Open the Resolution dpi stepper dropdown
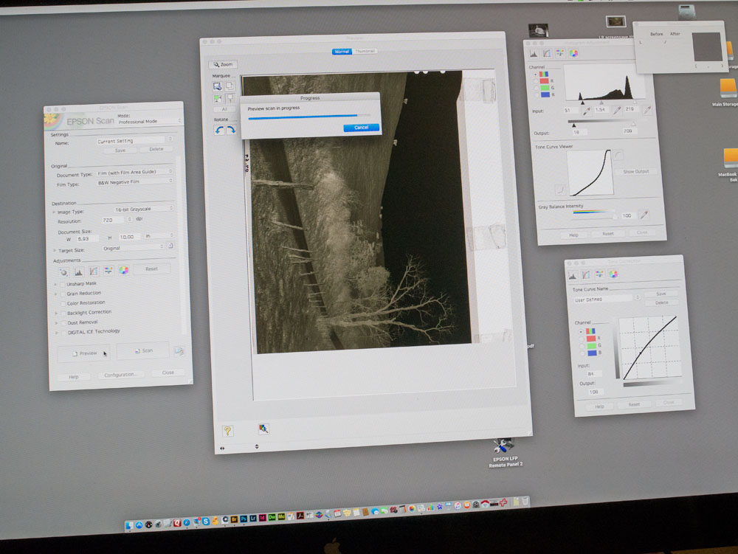This screenshot has height=554, width=738. (x=129, y=220)
